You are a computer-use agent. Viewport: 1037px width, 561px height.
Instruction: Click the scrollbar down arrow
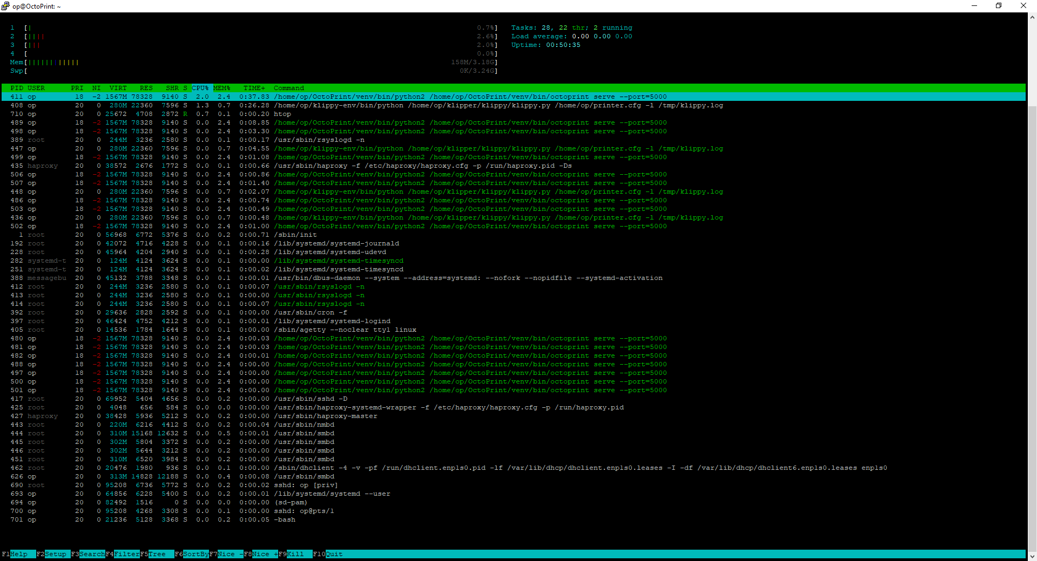pyautogui.click(x=1032, y=556)
